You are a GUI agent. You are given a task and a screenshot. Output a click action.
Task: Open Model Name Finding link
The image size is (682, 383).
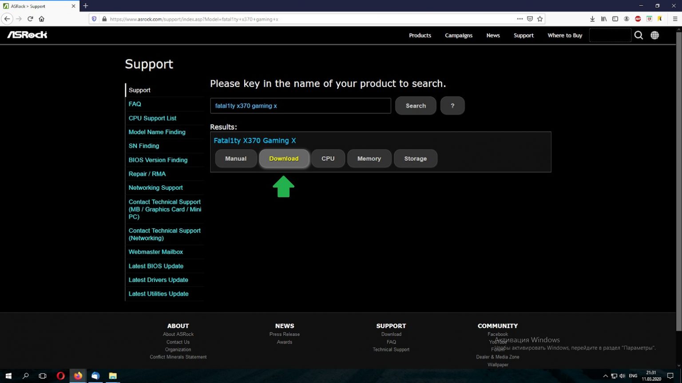pos(157,132)
